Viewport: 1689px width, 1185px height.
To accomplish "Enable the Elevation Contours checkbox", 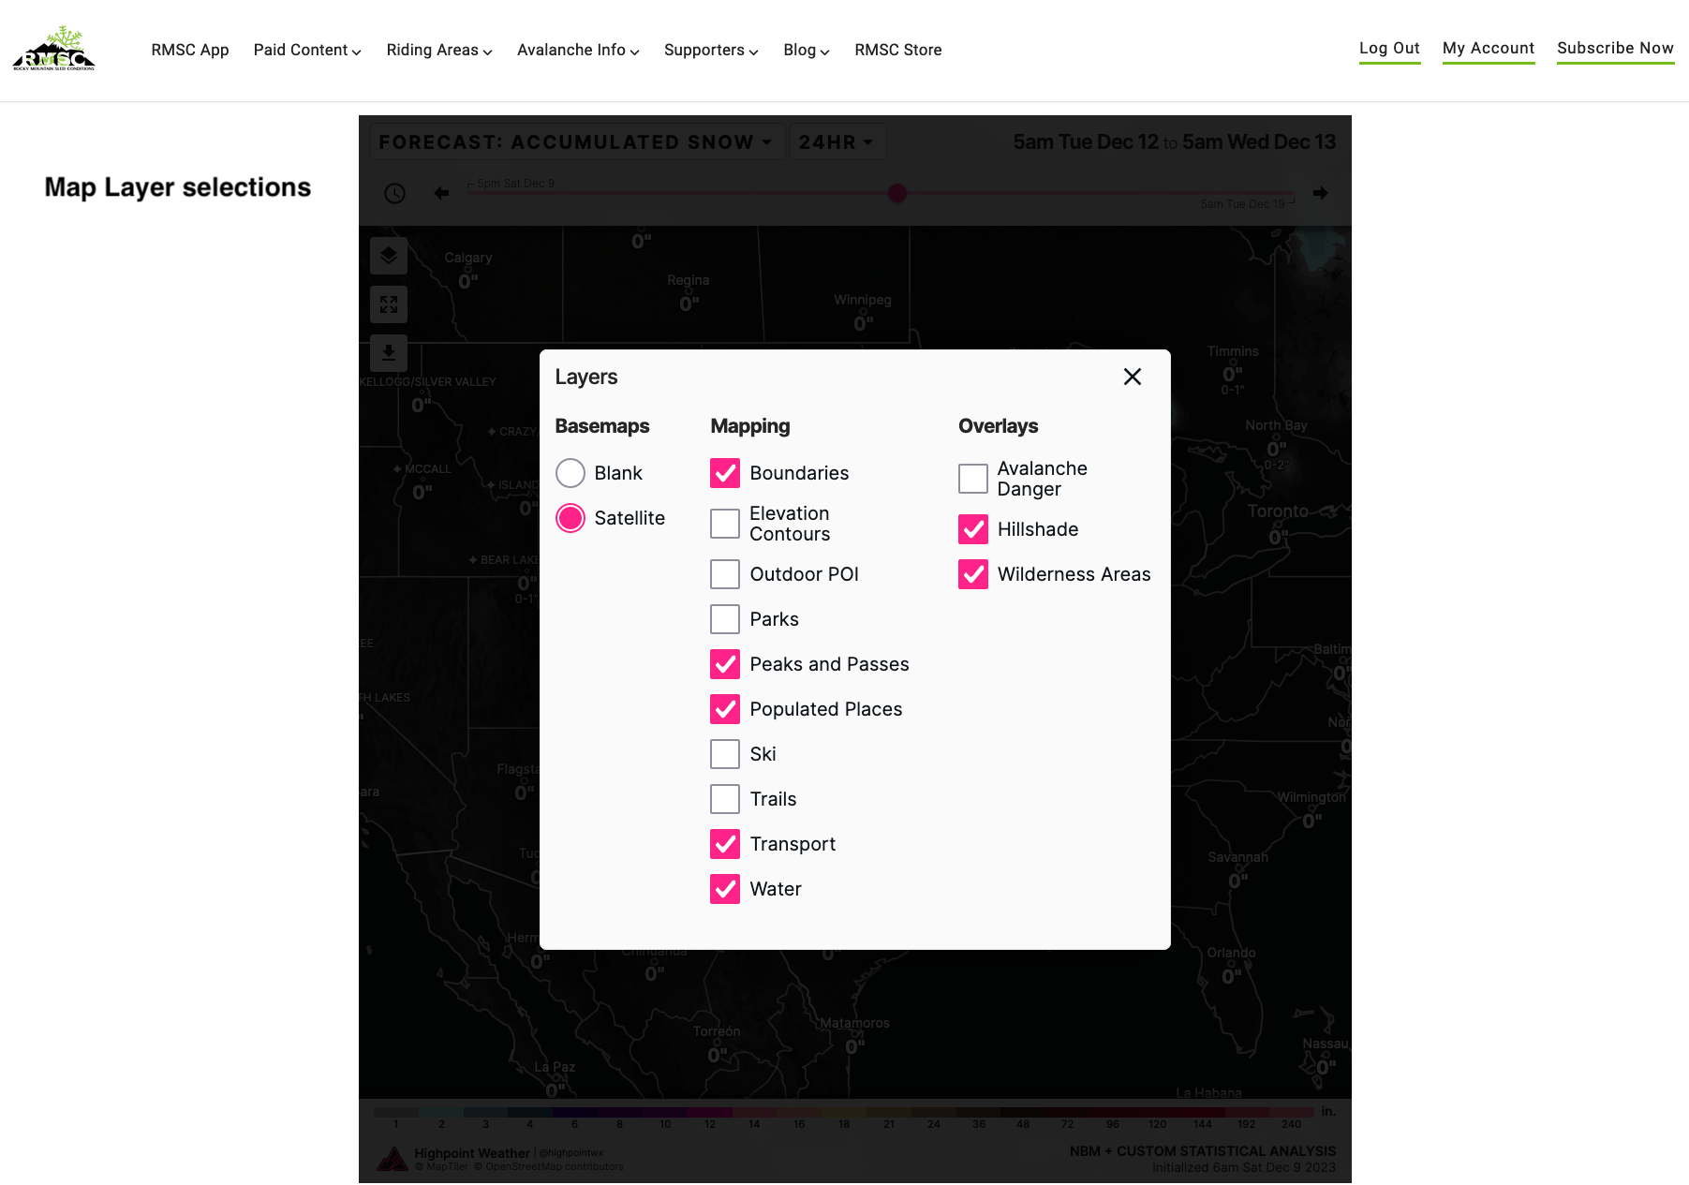I will point(725,524).
